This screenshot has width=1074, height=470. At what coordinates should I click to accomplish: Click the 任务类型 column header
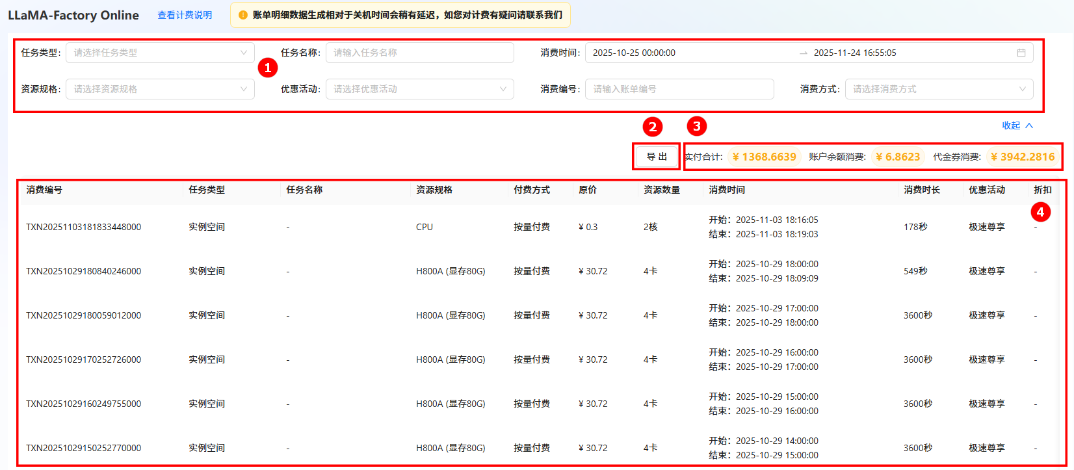[207, 190]
